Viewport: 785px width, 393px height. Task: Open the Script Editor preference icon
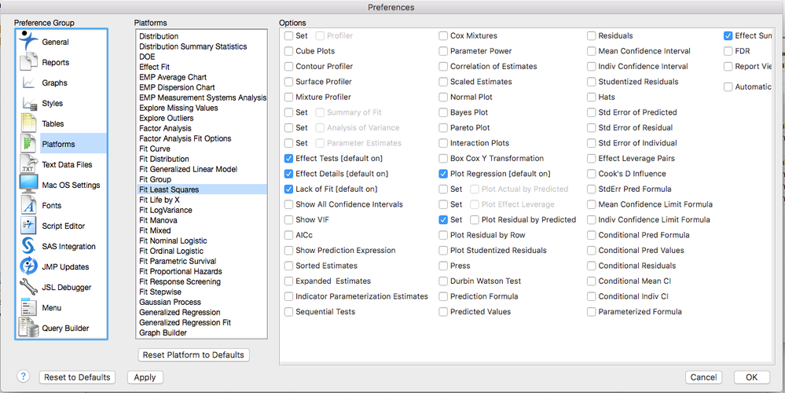(28, 226)
